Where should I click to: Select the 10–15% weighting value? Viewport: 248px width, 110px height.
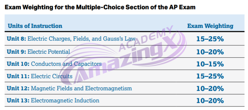coord(210,64)
